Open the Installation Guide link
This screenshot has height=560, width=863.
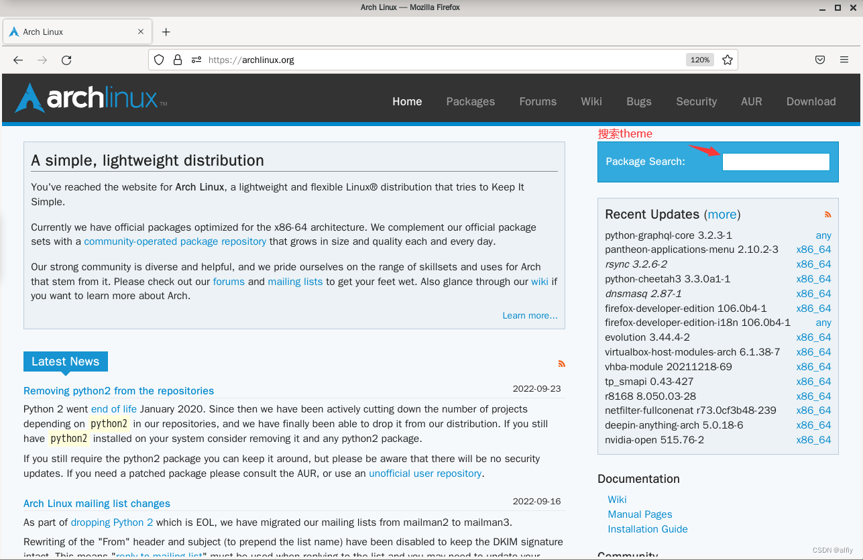(x=648, y=529)
